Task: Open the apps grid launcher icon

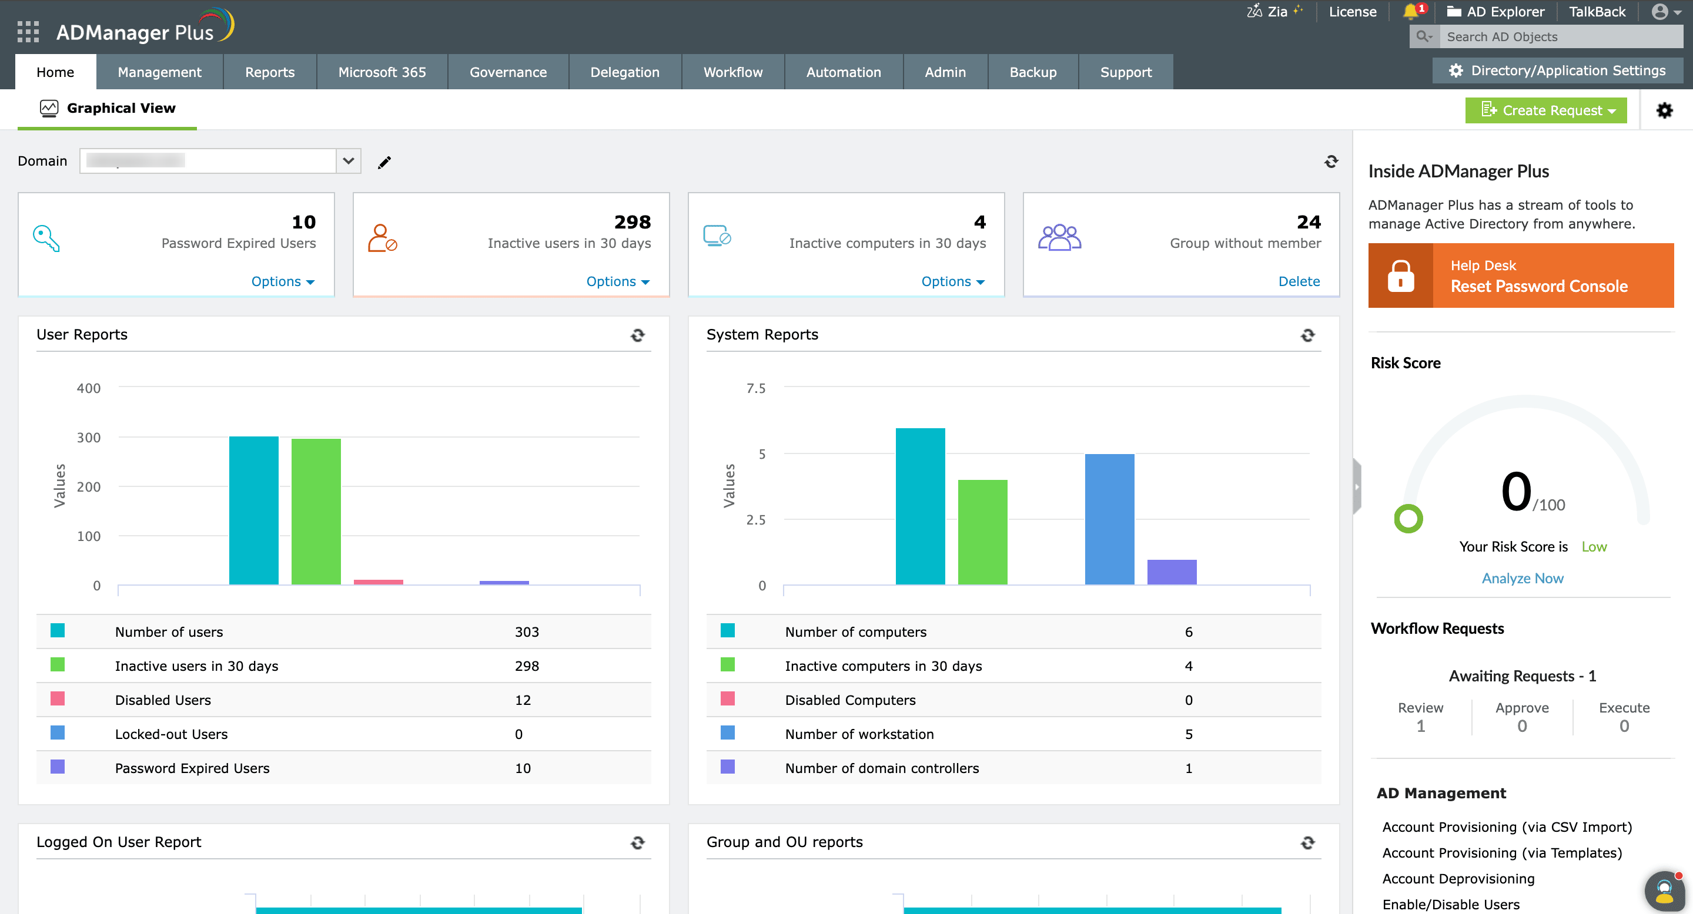Action: [28, 32]
